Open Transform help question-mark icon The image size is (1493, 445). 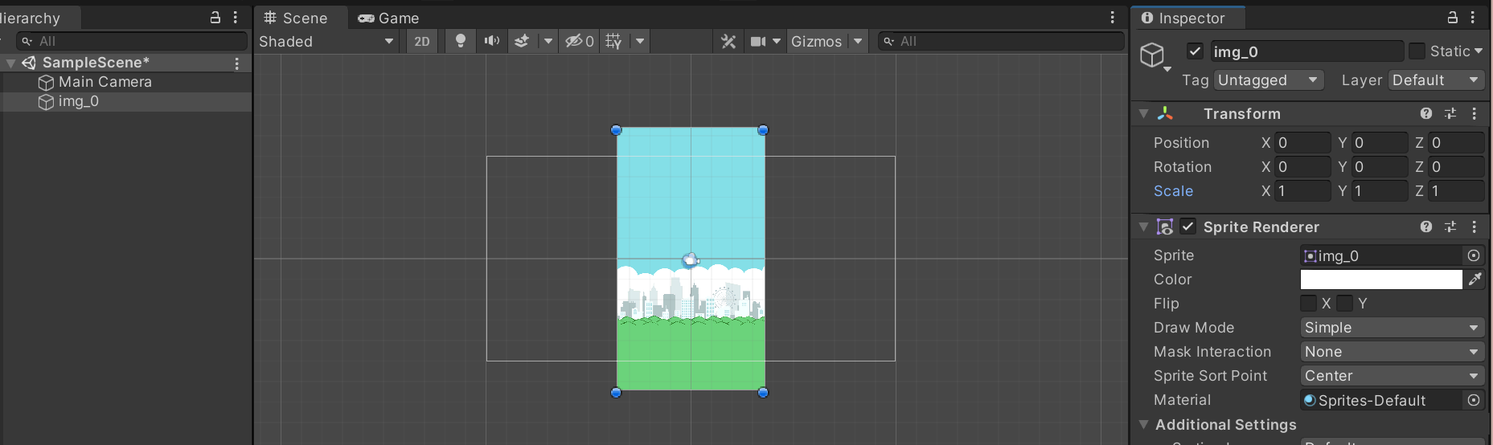point(1426,114)
